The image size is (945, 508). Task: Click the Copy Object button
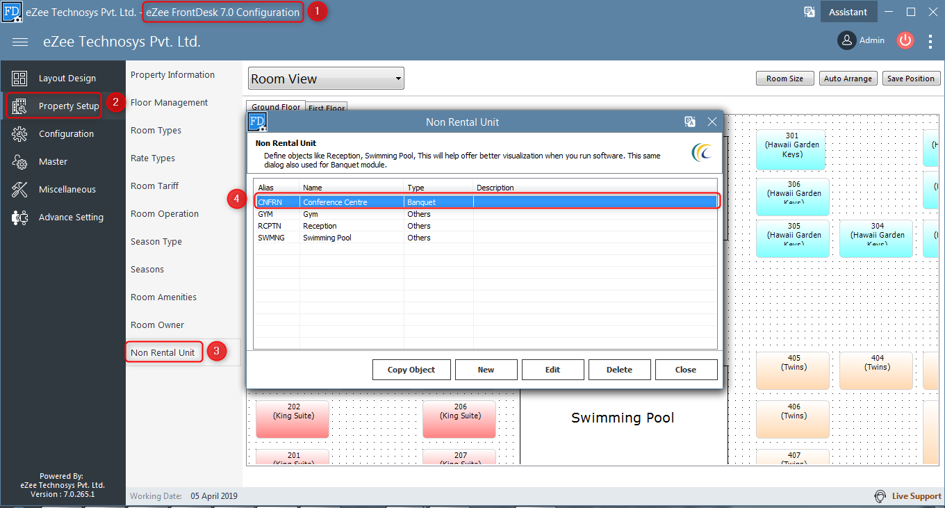[x=411, y=370]
